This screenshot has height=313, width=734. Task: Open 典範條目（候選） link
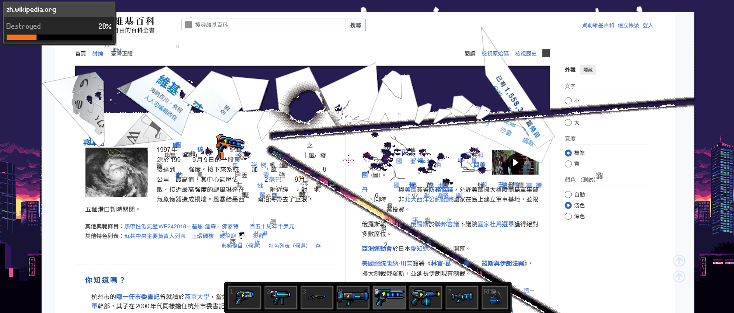pyautogui.click(x=241, y=246)
